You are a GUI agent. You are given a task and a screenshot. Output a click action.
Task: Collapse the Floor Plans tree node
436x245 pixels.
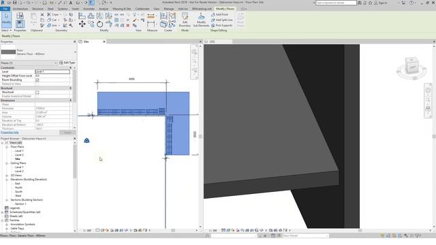click(x=7, y=147)
